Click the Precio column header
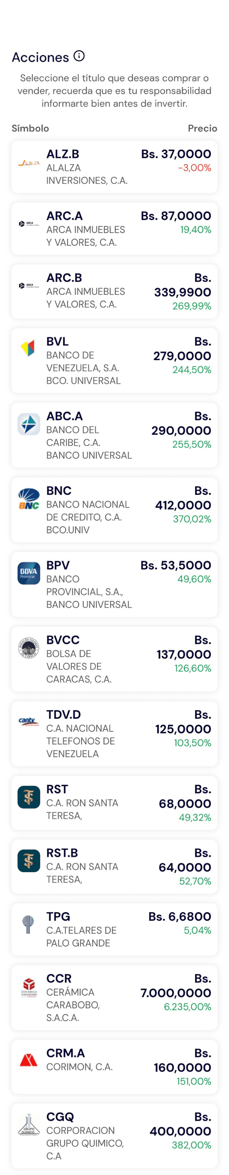 click(x=202, y=128)
